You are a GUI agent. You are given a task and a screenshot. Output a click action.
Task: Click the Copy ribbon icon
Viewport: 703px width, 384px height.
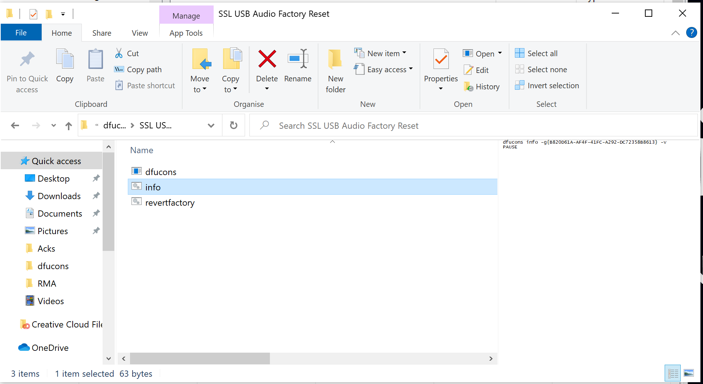pyautogui.click(x=65, y=59)
